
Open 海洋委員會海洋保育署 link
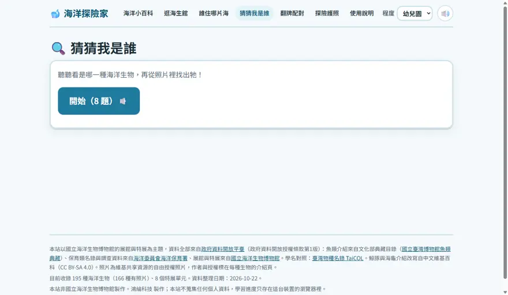tap(160, 258)
